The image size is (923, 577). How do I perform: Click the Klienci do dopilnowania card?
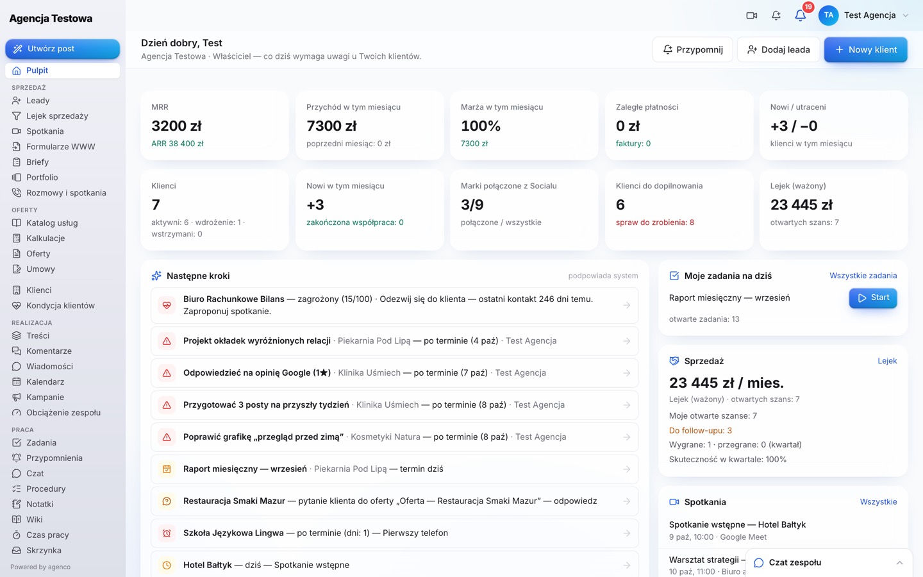[679, 210]
